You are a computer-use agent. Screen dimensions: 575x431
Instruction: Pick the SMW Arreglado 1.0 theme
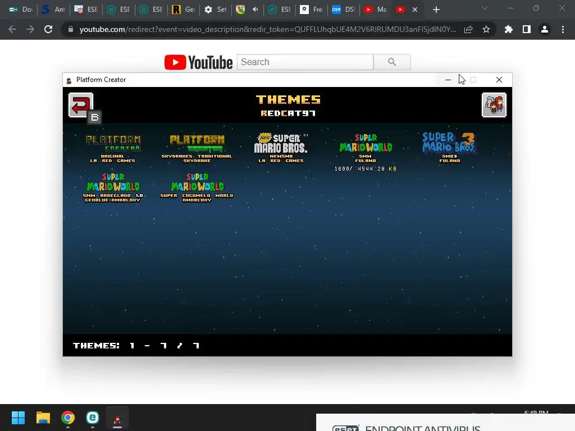pyautogui.click(x=113, y=187)
